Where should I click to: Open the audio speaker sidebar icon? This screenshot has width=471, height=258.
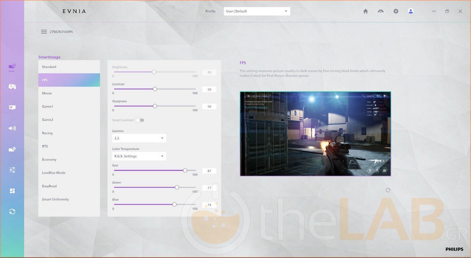(x=12, y=128)
